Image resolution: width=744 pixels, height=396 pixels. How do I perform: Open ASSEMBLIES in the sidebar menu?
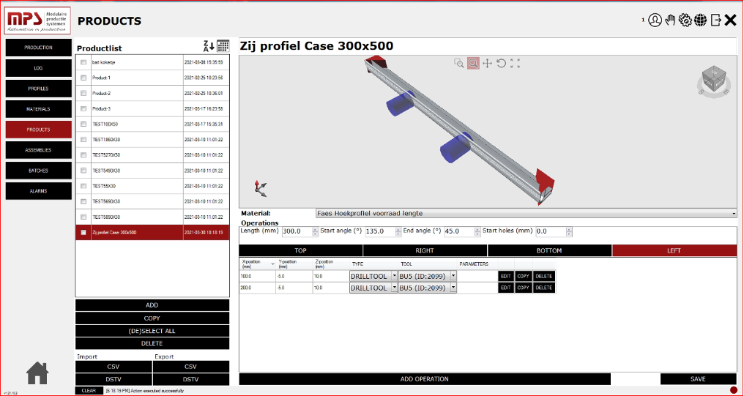point(38,150)
